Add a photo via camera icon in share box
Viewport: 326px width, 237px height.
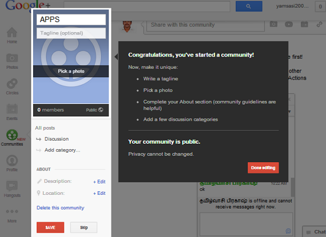point(273,24)
